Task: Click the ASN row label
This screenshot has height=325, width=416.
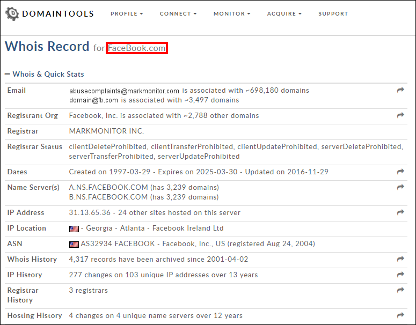Action: coord(15,243)
